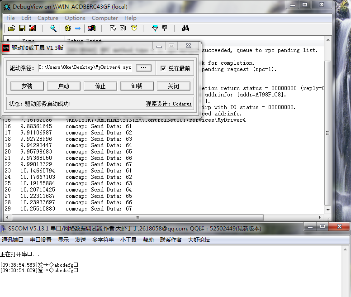Screen dimensions: 351x297
Task: Click the browse '...' driver path button
Action: tap(144, 67)
